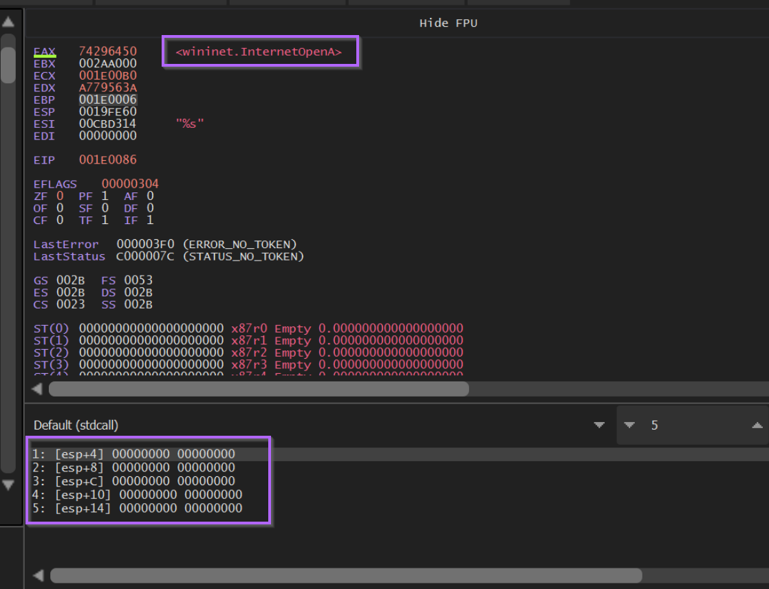Select the EFLAGS value 00000304
The height and width of the screenshot is (589, 769).
coord(130,184)
